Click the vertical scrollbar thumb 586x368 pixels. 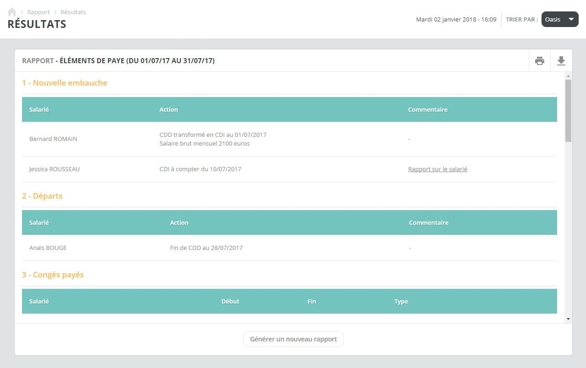(x=568, y=111)
